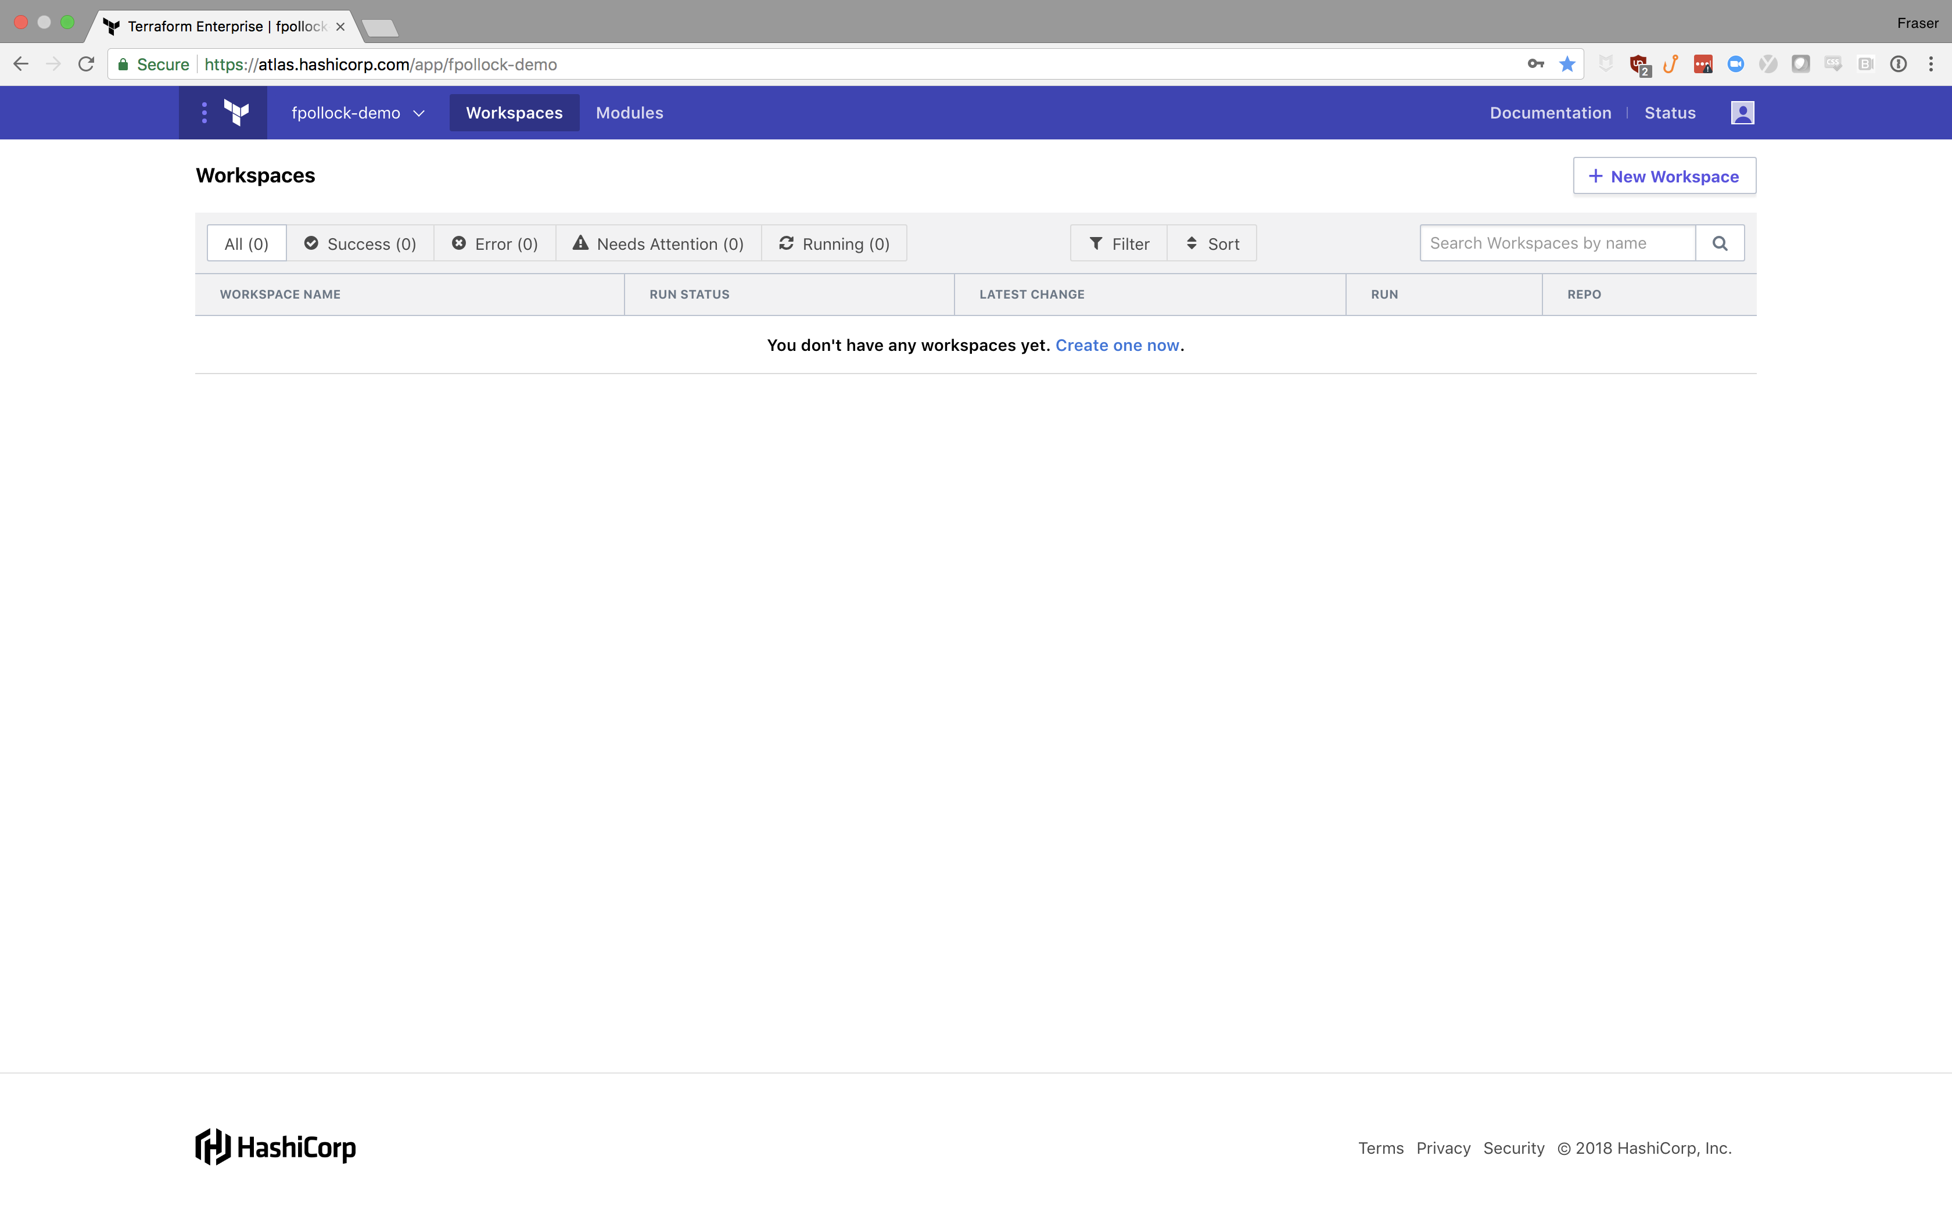The width and height of the screenshot is (1952, 1220).
Task: Focus the Search Workspaces by name field
Action: (x=1557, y=243)
